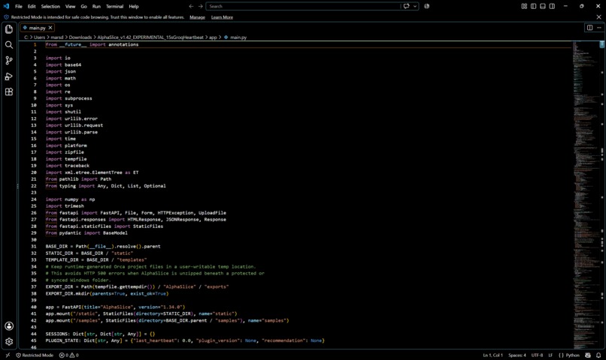Open the 'Downloads' breadcrumb dropdown
606x360 pixels.
click(x=80, y=37)
